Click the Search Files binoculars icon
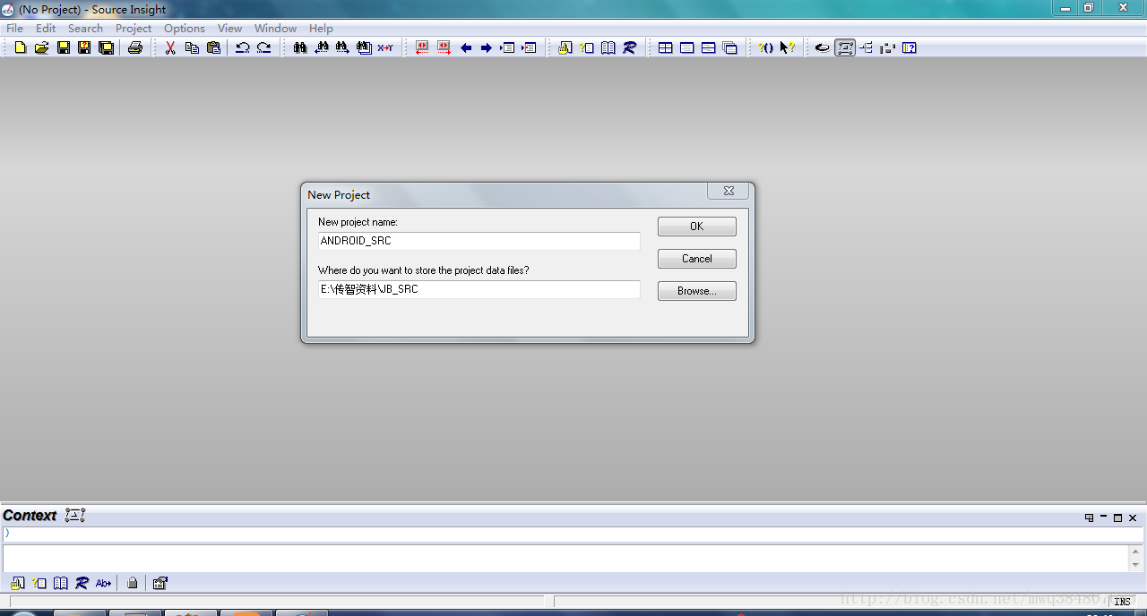1147x616 pixels. (364, 47)
